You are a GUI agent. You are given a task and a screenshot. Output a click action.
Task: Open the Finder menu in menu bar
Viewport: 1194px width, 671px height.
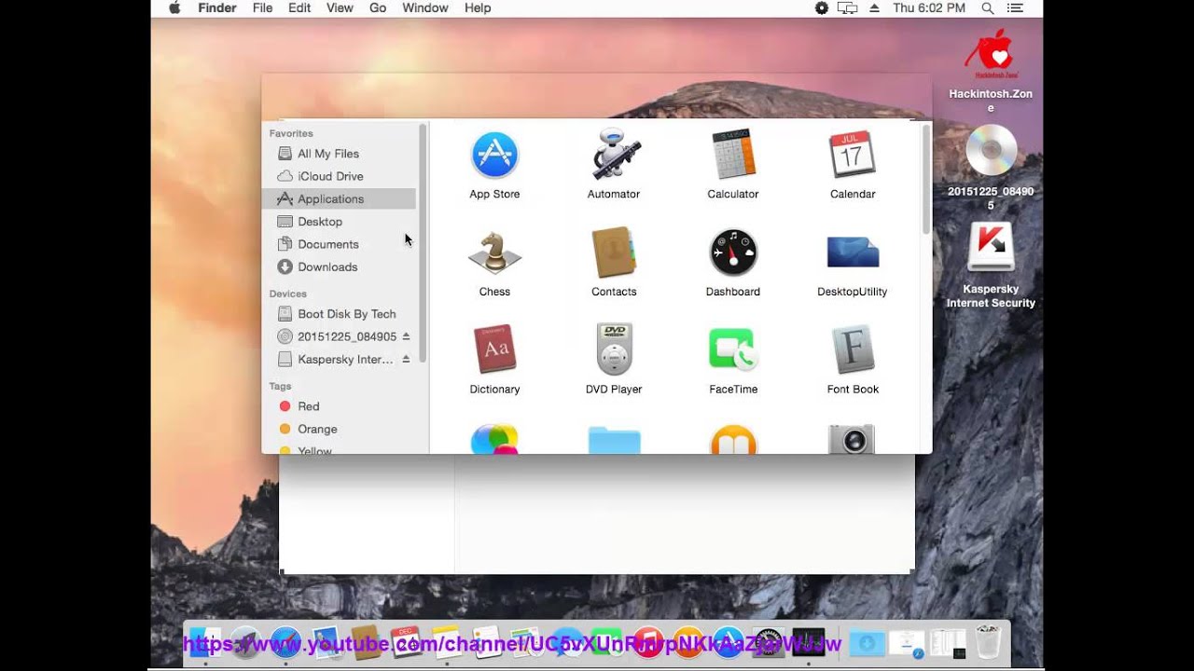pyautogui.click(x=217, y=7)
